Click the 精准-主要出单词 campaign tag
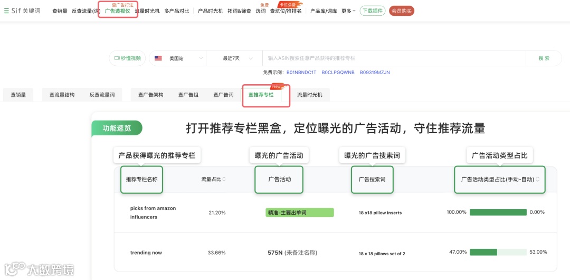 (300, 213)
